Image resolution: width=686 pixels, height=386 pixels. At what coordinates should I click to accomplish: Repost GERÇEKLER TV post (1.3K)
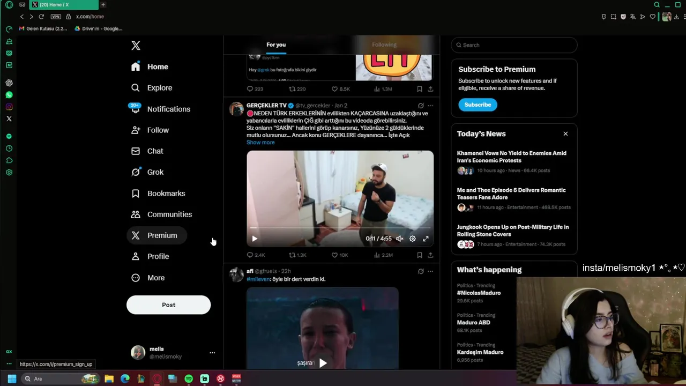click(x=297, y=255)
